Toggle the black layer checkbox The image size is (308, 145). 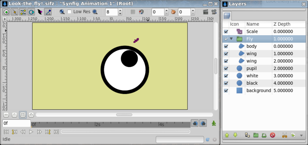click(226, 83)
